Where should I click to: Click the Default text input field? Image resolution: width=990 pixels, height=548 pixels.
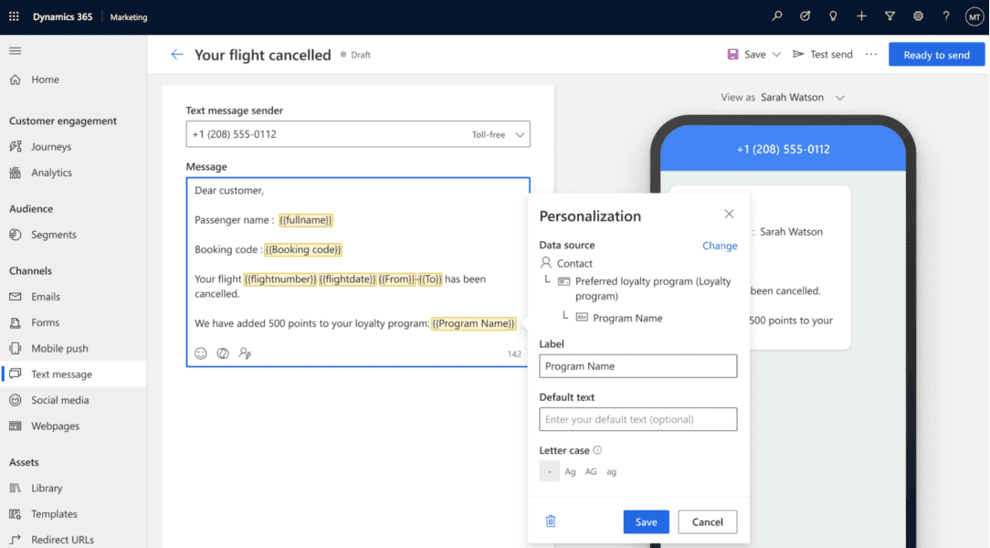[637, 418]
